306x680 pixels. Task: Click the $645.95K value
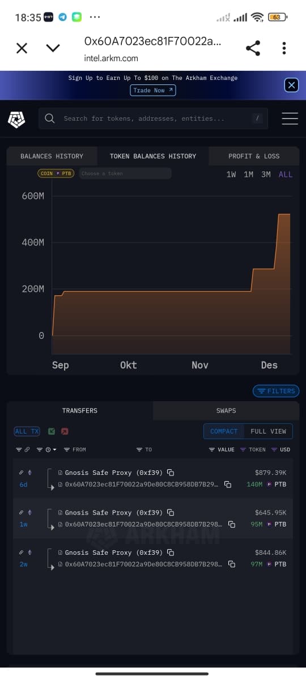click(x=271, y=512)
